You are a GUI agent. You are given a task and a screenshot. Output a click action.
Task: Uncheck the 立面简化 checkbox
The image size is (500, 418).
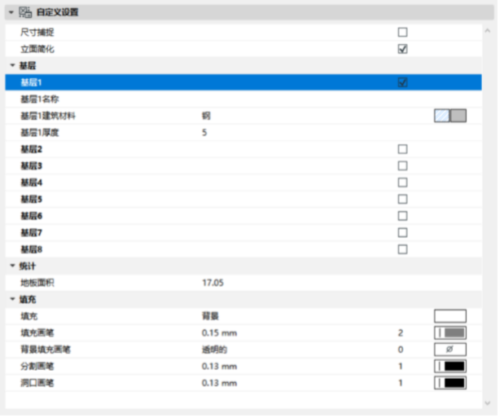402,49
